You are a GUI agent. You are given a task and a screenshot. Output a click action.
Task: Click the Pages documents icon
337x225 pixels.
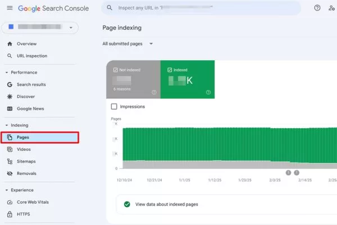10,137
